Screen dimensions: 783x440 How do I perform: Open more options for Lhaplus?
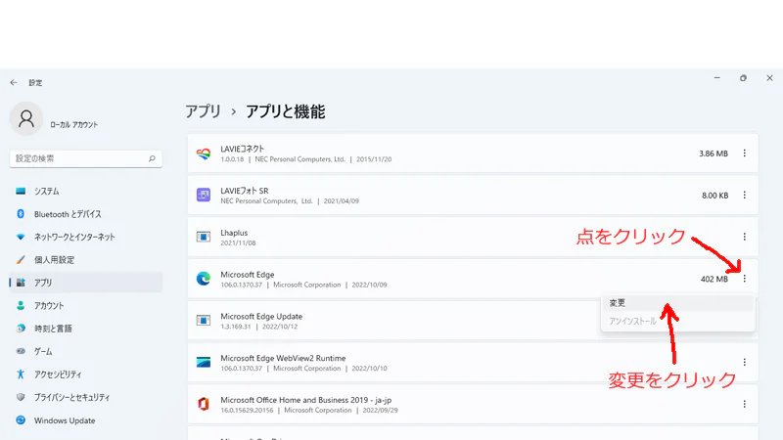pyautogui.click(x=744, y=237)
